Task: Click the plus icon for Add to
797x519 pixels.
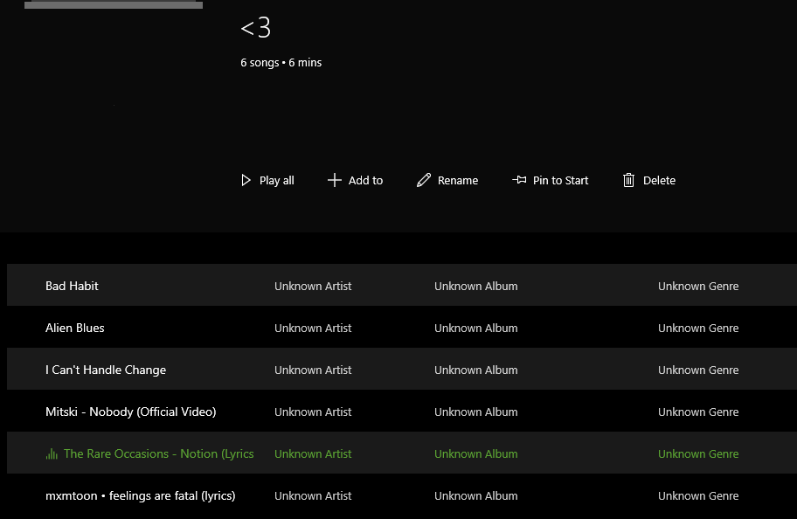Action: coord(335,181)
